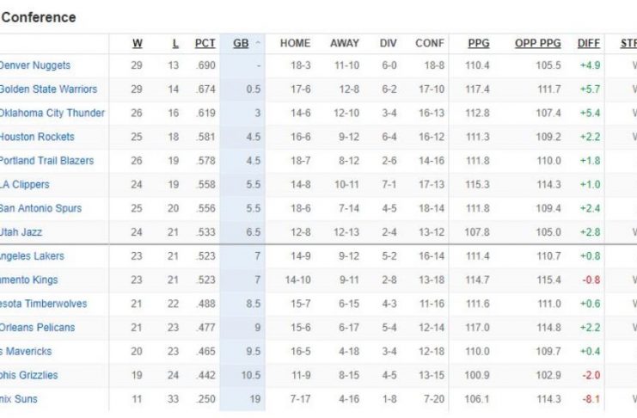Go to the Houston Rockets page
This screenshot has height=418, width=637.
(36, 137)
